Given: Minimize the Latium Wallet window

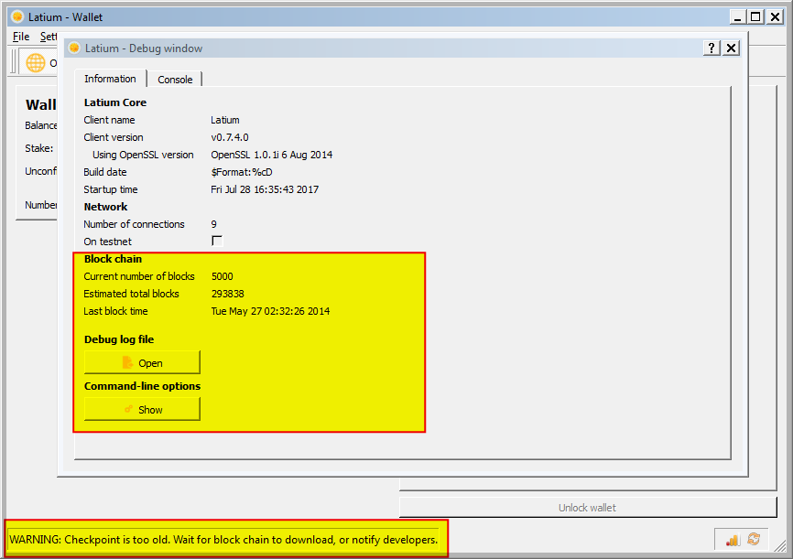Looking at the screenshot, I should point(738,17).
